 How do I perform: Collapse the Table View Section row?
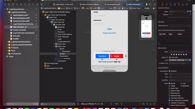coord(48,20)
